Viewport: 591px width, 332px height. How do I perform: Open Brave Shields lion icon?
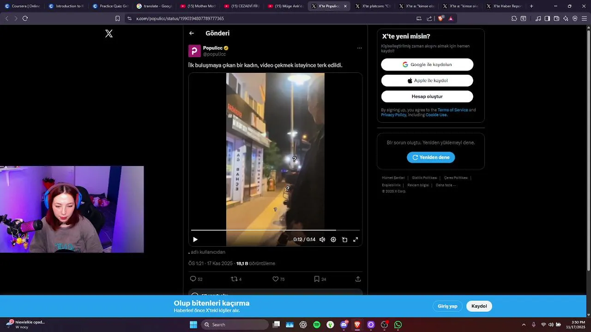tap(440, 18)
